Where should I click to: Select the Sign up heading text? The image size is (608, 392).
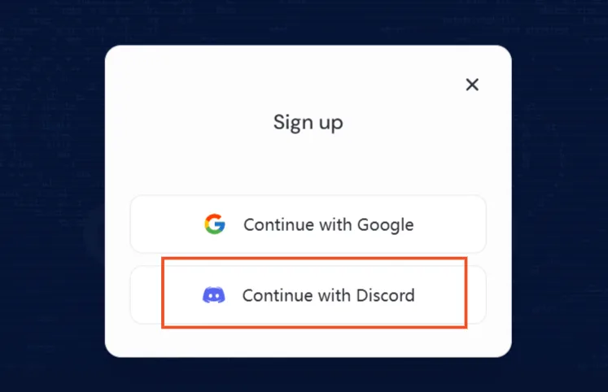[308, 123]
